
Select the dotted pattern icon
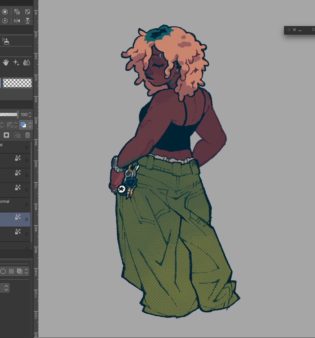pyautogui.click(x=11, y=271)
